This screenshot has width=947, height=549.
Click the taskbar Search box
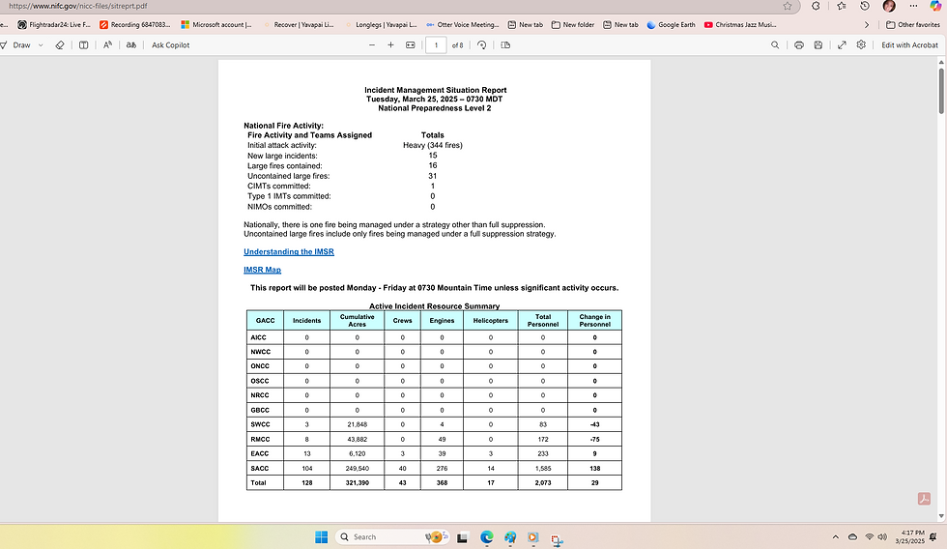[390, 537]
